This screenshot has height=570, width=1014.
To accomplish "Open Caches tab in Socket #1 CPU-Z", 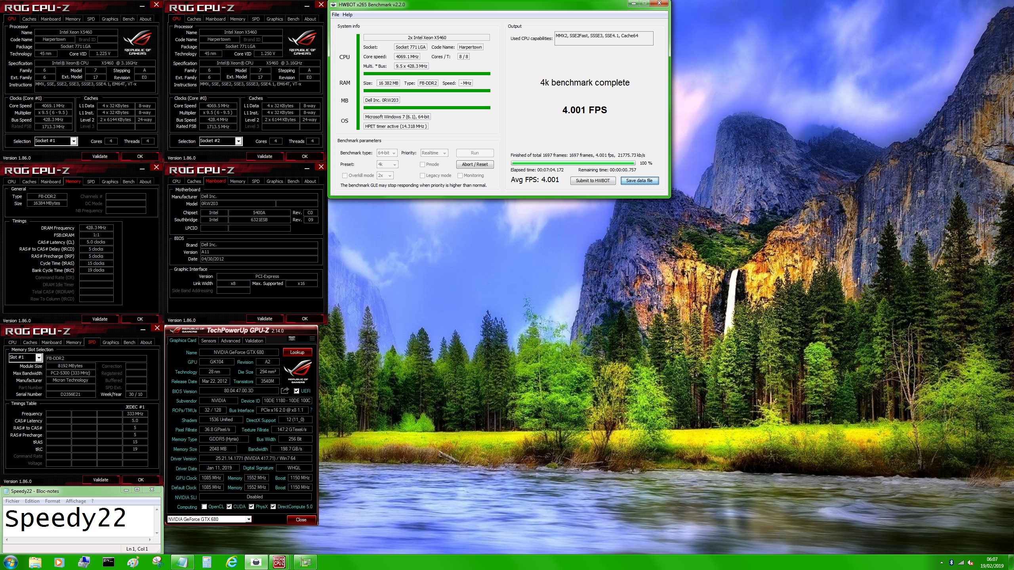I will [29, 19].
